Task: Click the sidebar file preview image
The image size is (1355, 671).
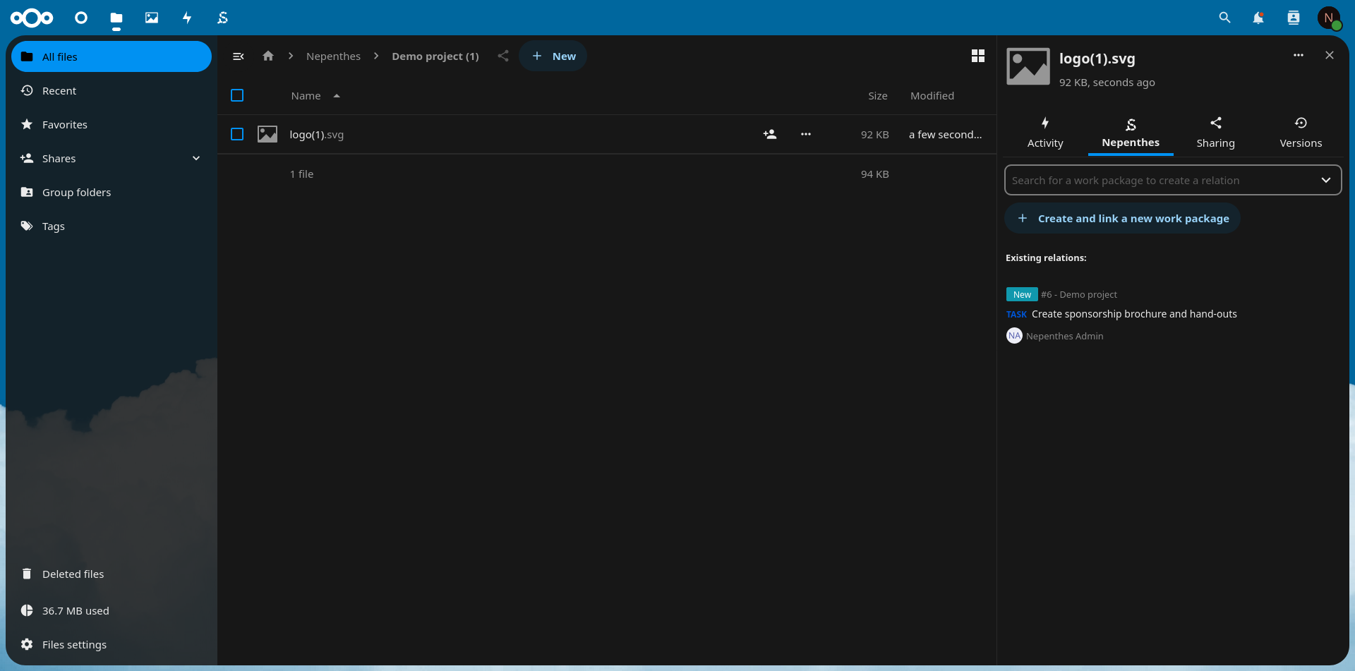Action: point(1028,66)
